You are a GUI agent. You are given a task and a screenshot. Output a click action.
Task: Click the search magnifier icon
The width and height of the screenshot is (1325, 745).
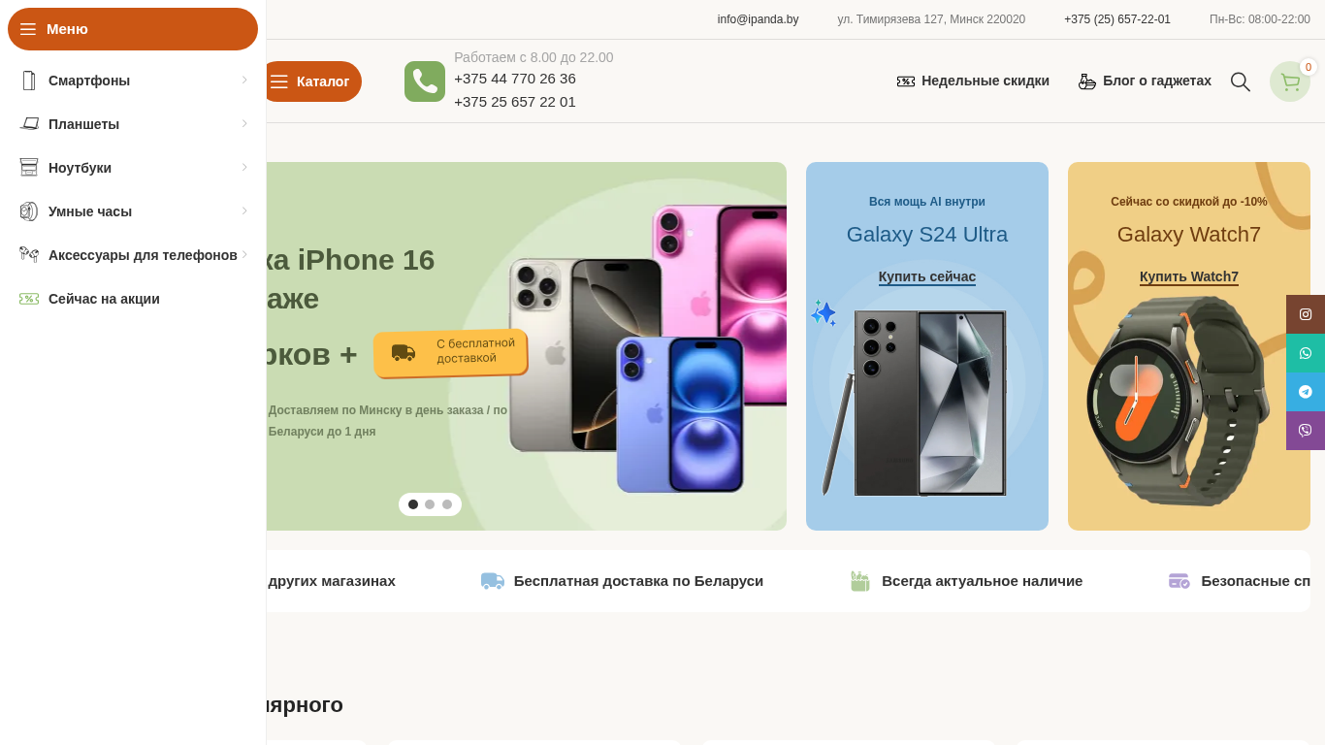1240,81
